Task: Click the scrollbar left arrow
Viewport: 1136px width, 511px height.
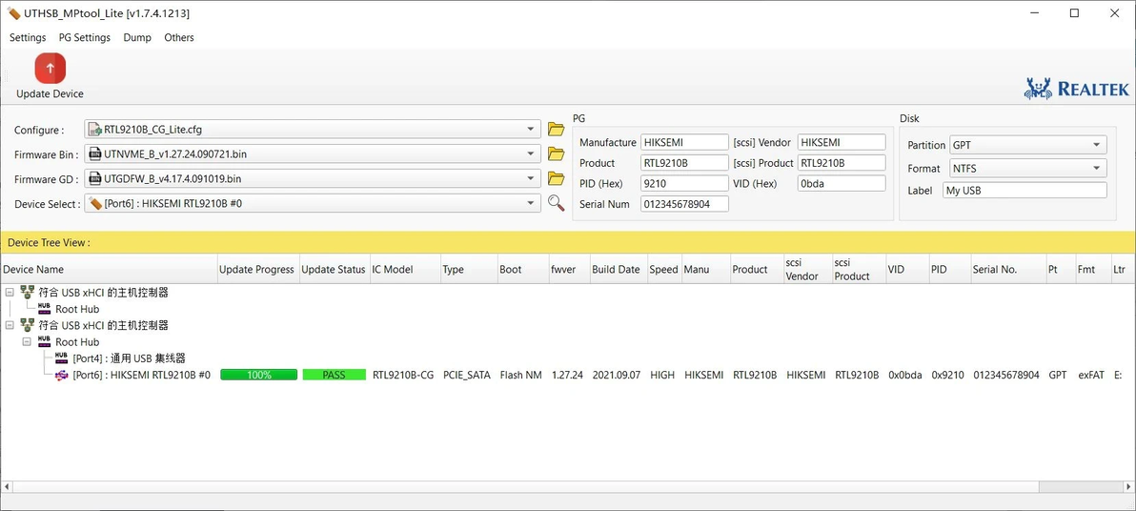Action: pos(7,485)
